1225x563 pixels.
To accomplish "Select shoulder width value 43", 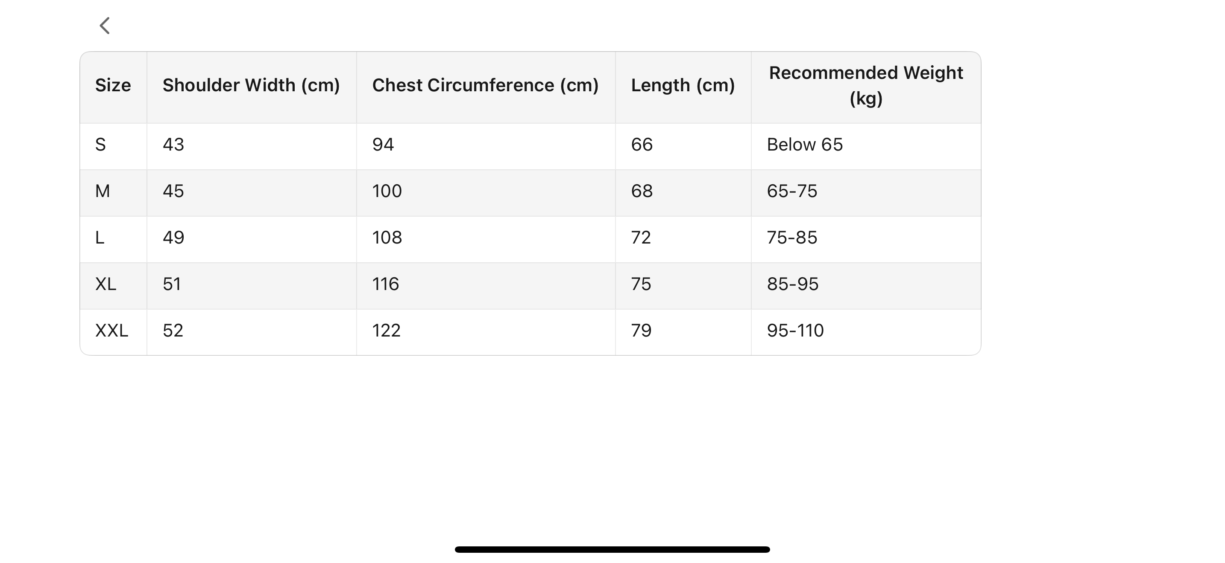I will point(173,145).
